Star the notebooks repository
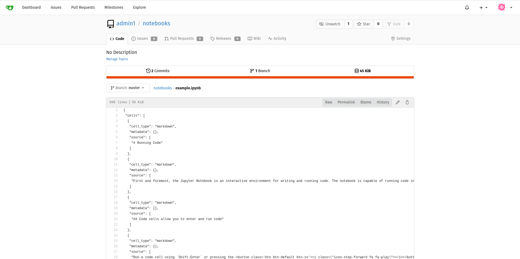Viewport: 520px width, 259px height. 364,24
